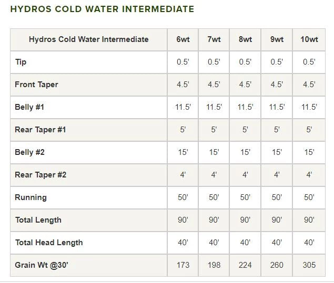The width and height of the screenshot is (334, 283).
Task: Select the 224 grain weight value
Action: [245, 265]
